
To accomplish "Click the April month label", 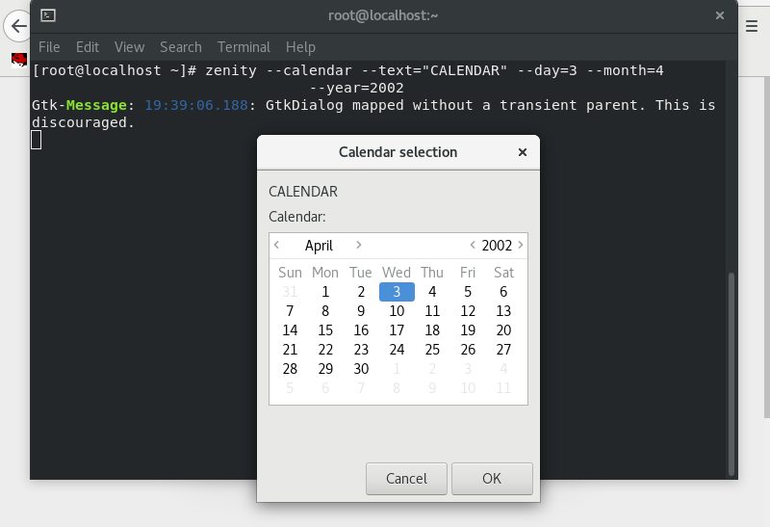I will tap(319, 246).
